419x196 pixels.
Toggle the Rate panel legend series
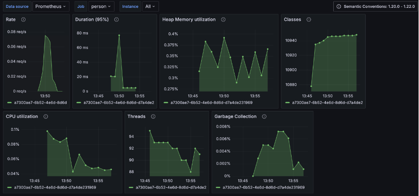click(x=42, y=103)
